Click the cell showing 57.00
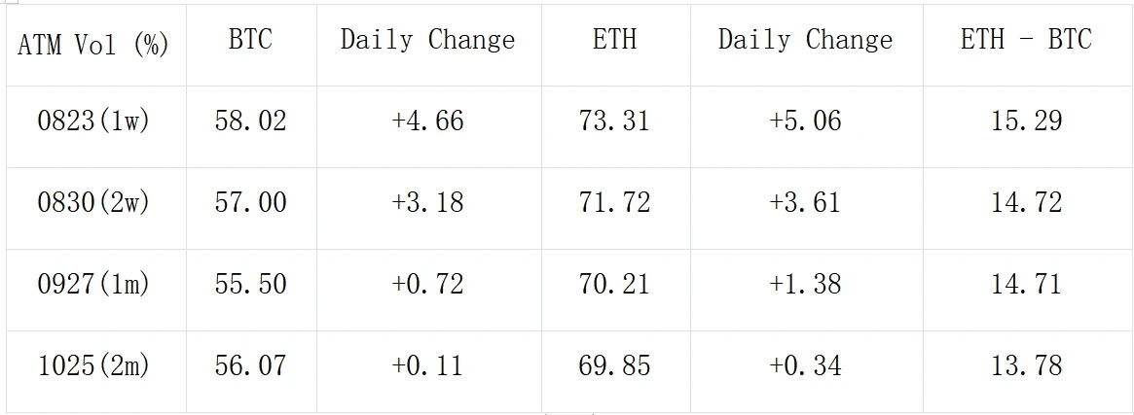The image size is (1134, 415). (250, 202)
